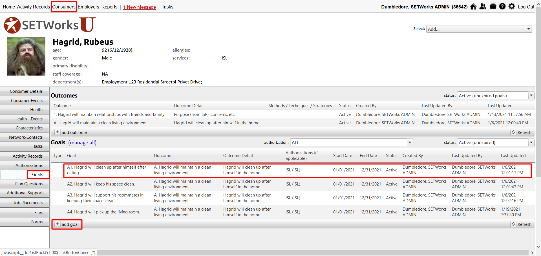Open the Employers menu item
This screenshot has width=541, height=256.
[x=89, y=7]
